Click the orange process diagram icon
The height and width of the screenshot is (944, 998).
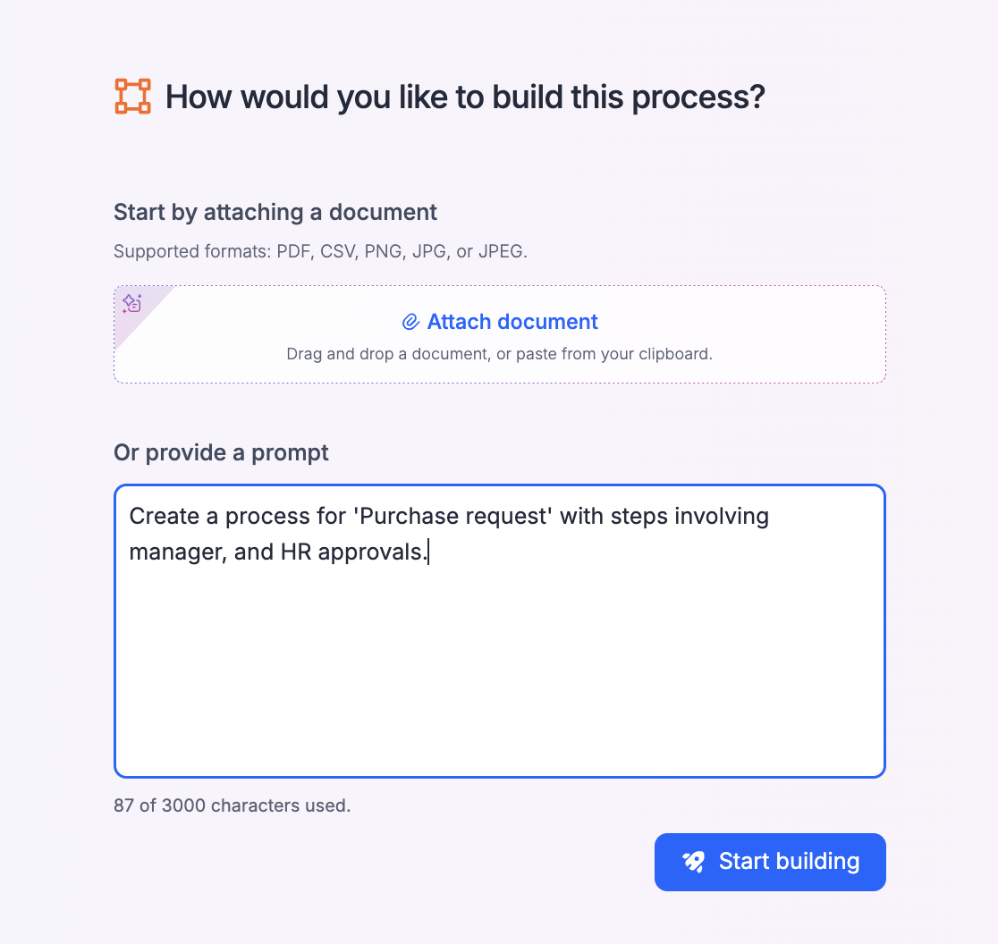[x=132, y=97]
